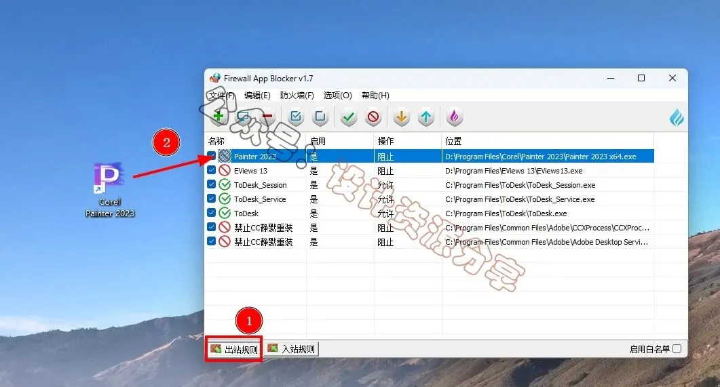Enable the 启用白名单 whitelist checkbox
Viewport: 720px width, 387px height.
coord(677,349)
